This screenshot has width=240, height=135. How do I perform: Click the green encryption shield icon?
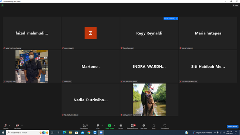click(x=3, y=5)
